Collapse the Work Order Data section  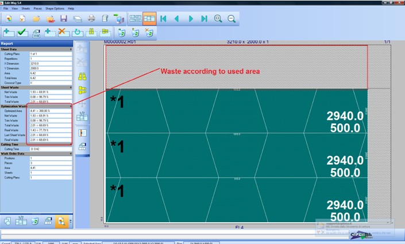point(71,154)
